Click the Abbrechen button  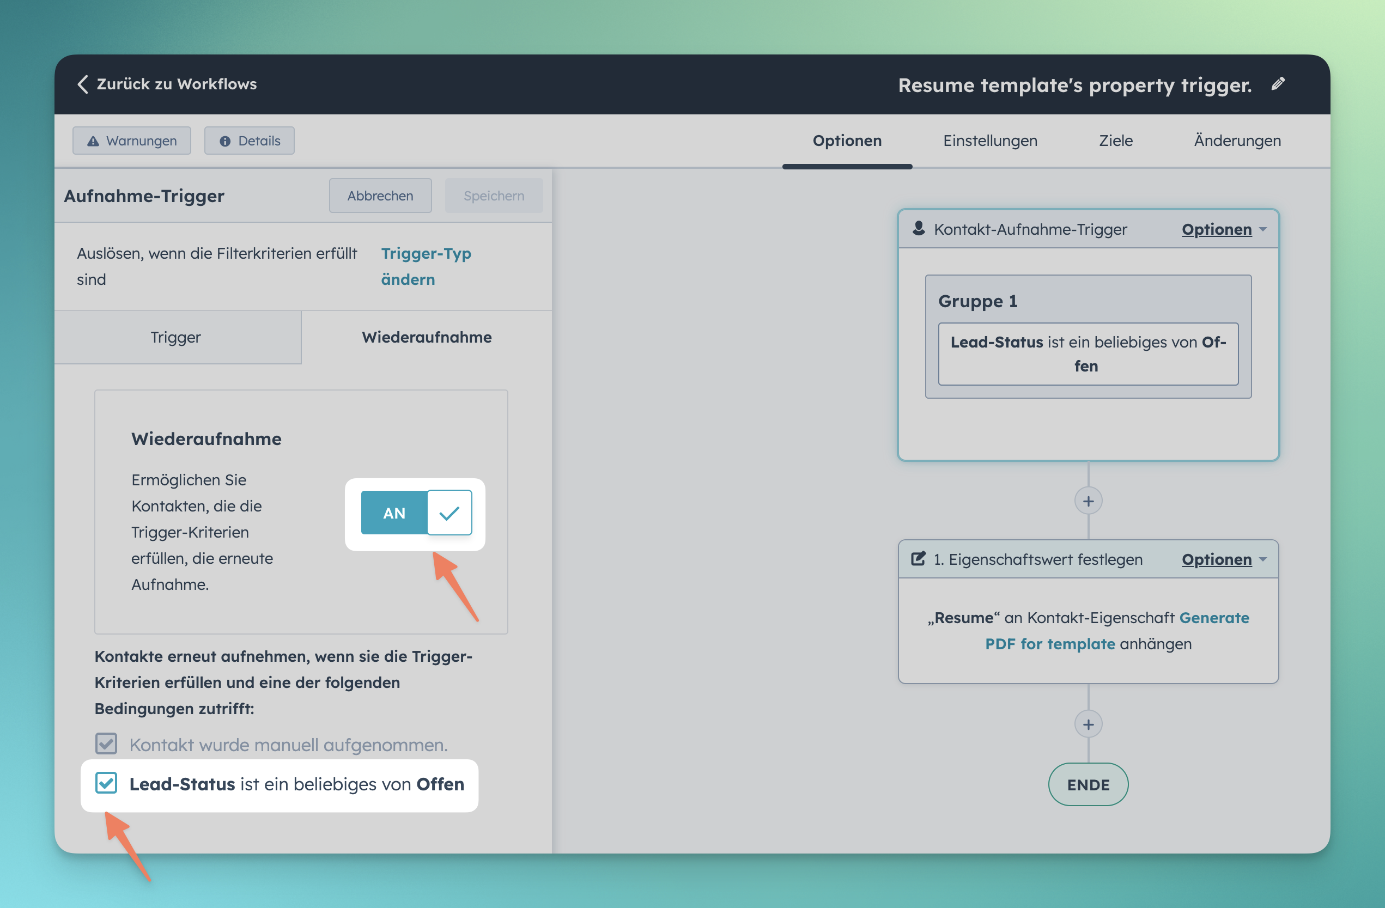point(379,196)
